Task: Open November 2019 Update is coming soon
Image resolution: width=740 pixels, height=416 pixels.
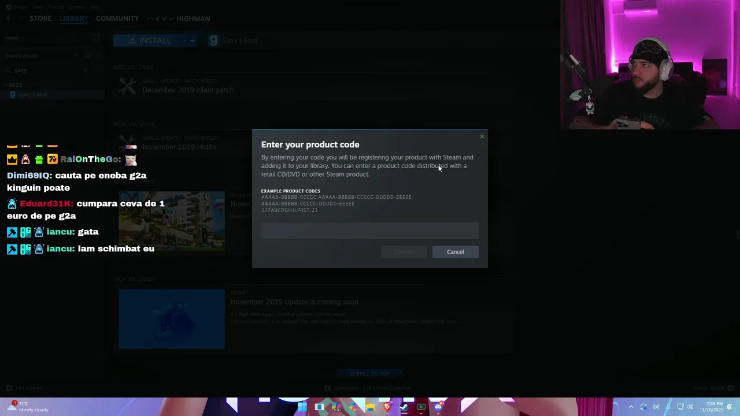Action: [x=294, y=302]
